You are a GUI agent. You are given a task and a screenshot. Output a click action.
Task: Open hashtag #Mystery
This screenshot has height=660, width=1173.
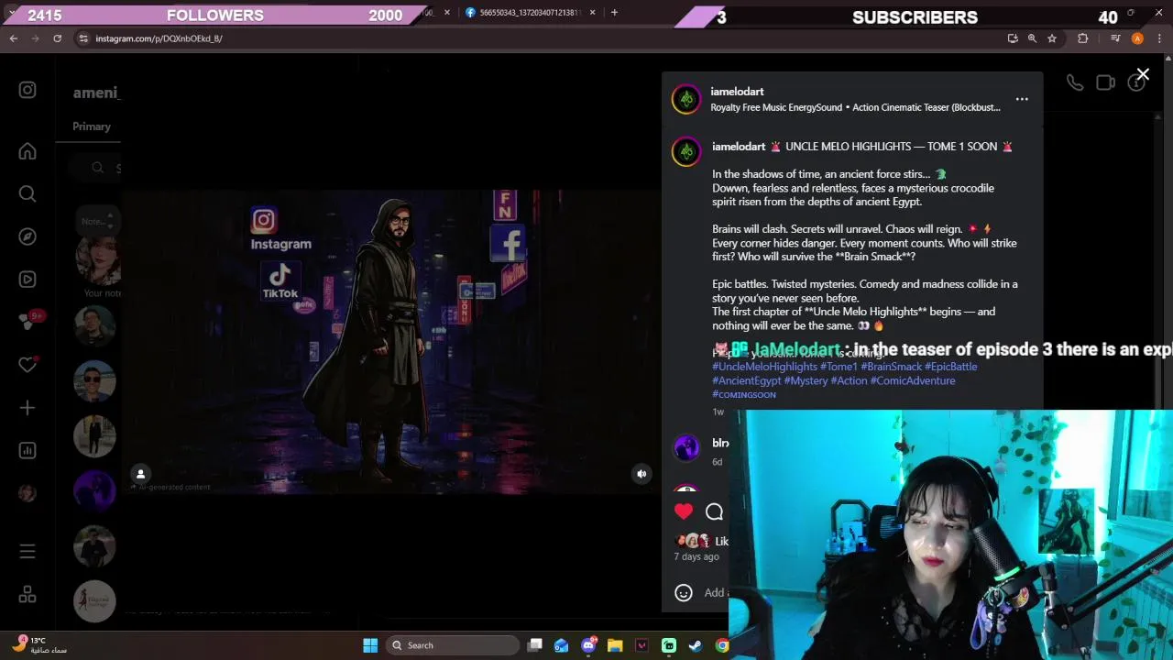(806, 380)
